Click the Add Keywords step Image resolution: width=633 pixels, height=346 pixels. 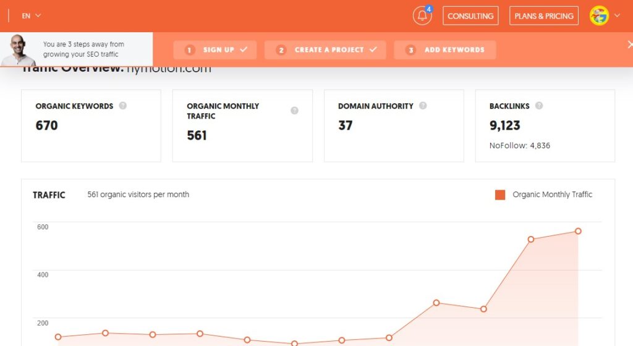tap(445, 49)
